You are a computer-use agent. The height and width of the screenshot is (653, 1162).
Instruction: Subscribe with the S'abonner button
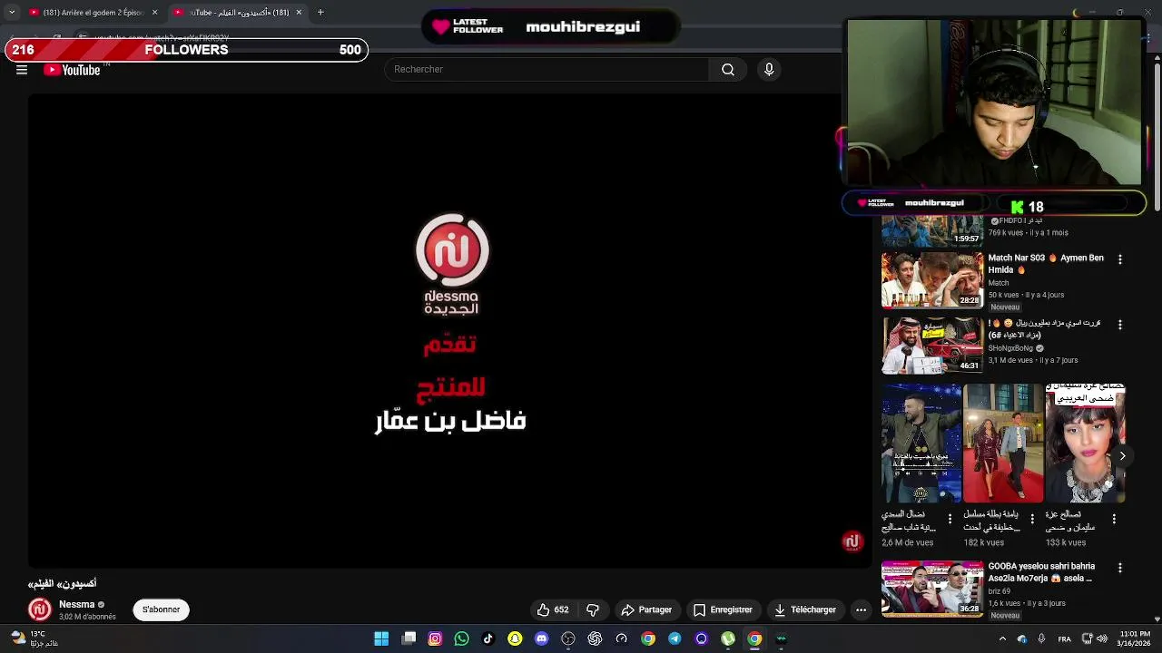pyautogui.click(x=161, y=609)
